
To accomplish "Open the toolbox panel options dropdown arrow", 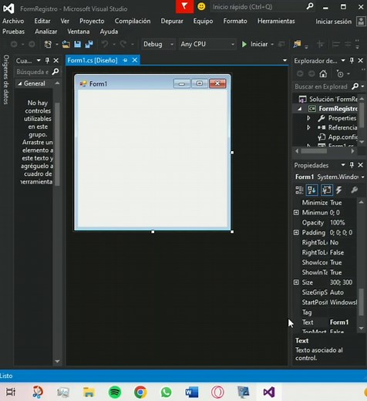I will [39, 61].
